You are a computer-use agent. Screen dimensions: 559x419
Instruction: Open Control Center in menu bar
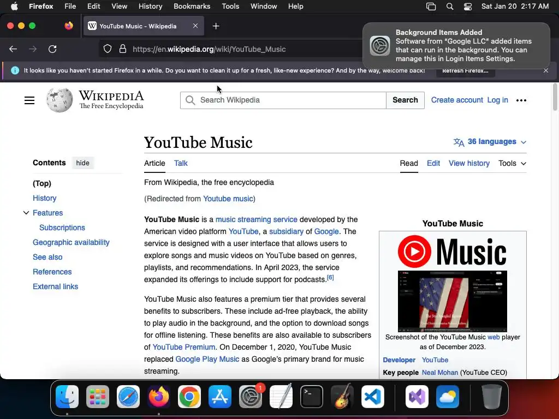point(468,7)
